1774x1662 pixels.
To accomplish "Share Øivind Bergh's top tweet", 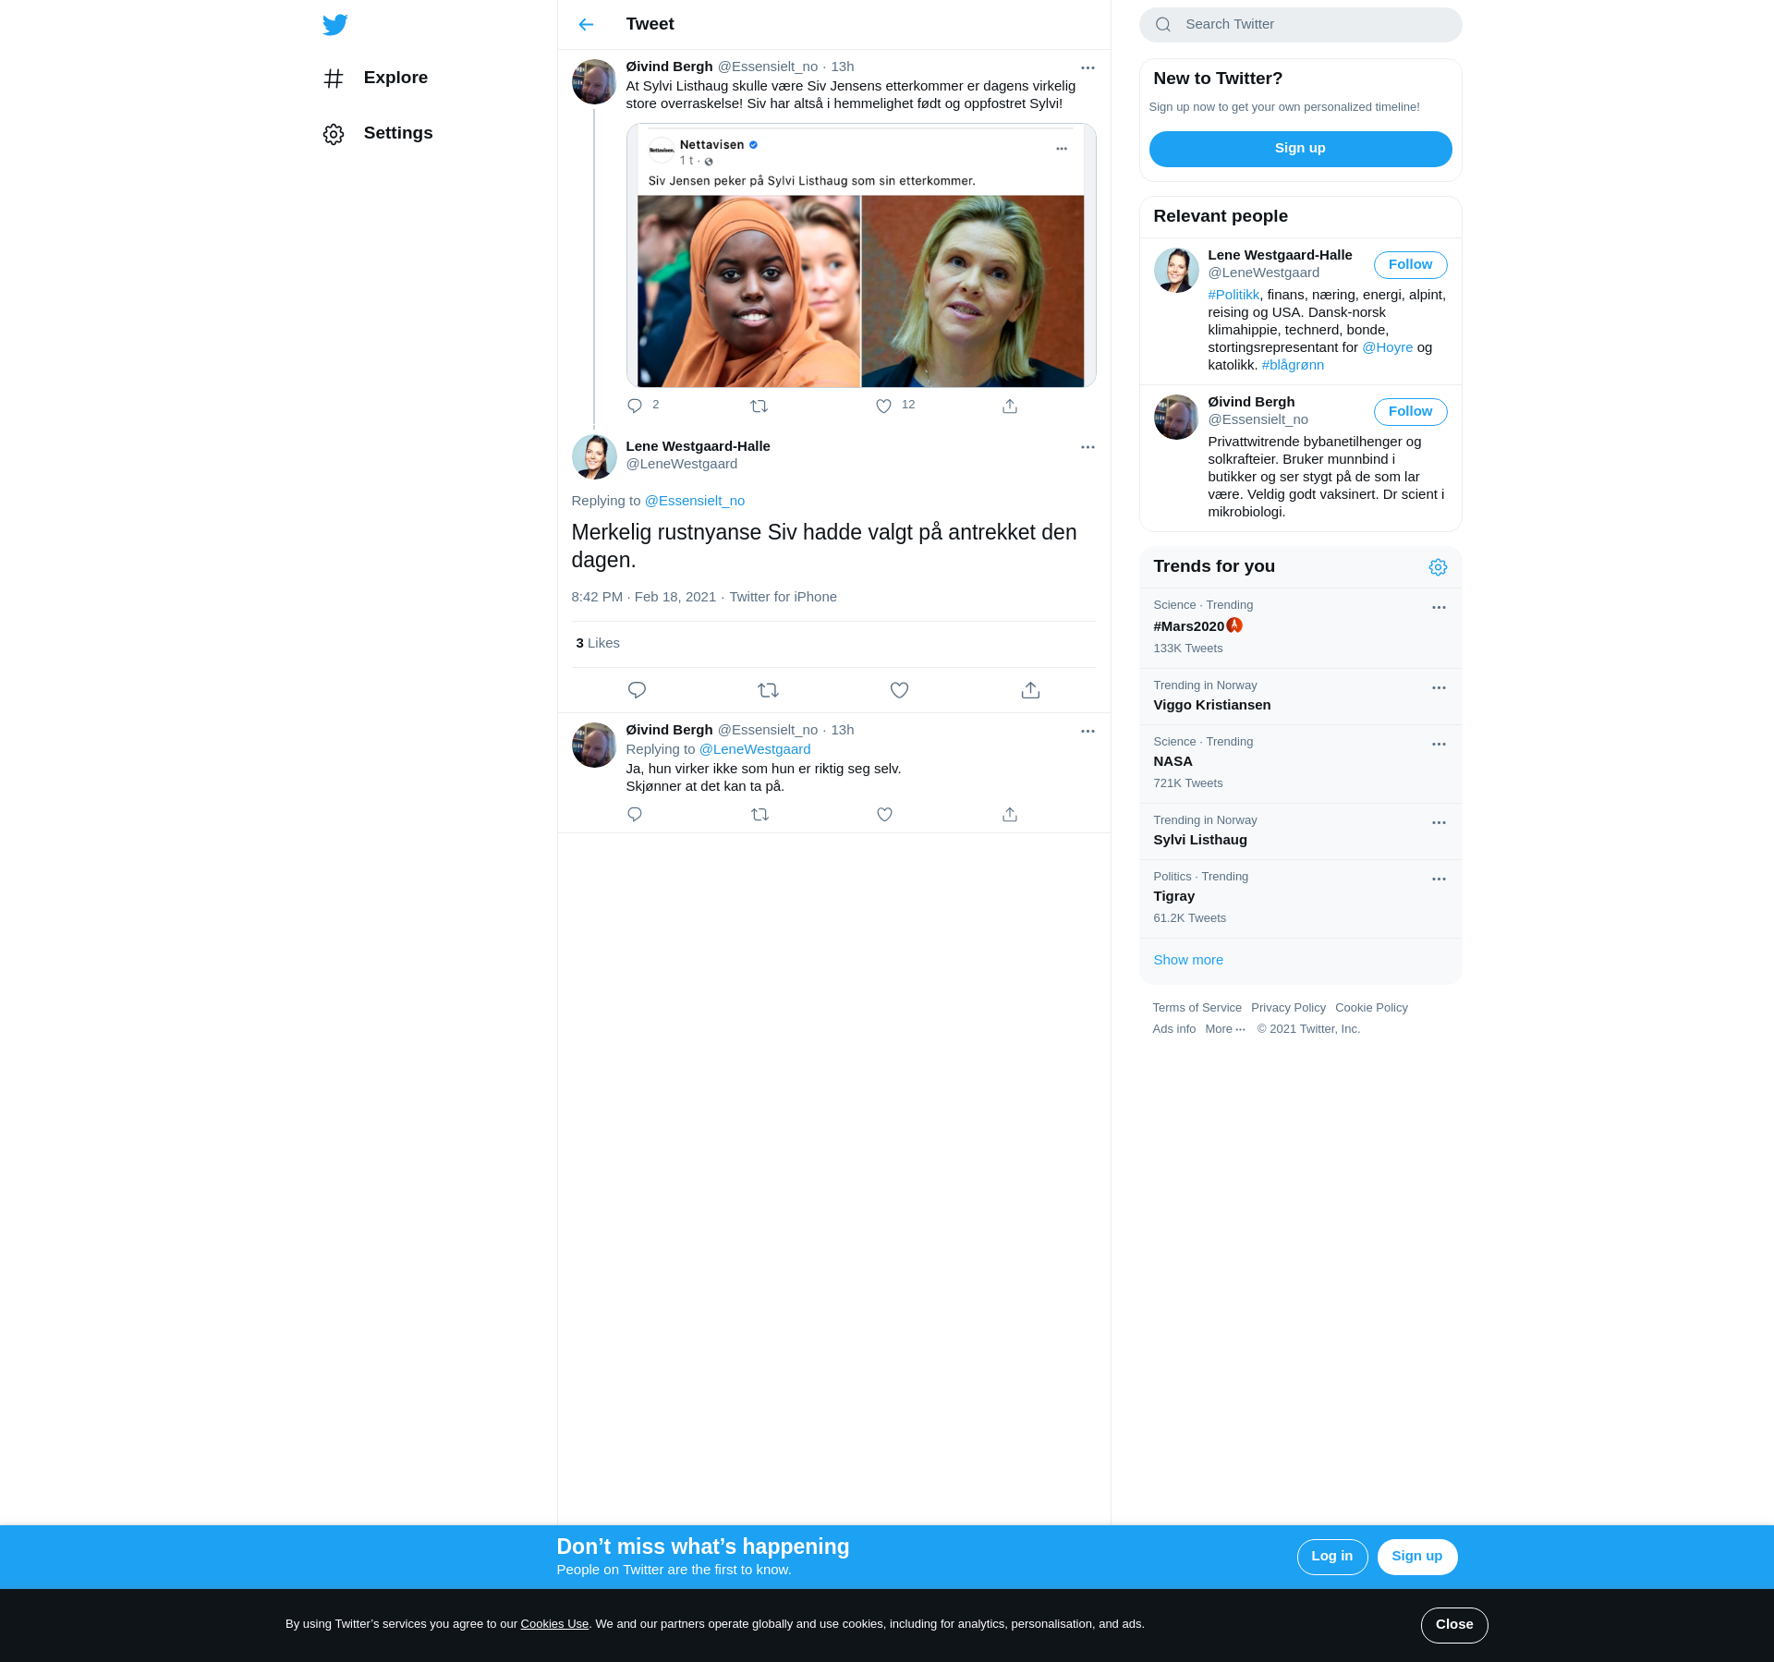I will point(1010,406).
